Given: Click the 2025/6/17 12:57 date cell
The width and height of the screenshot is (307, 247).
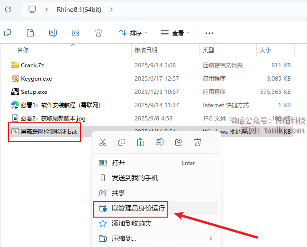Looking at the screenshot, I should [157, 79].
